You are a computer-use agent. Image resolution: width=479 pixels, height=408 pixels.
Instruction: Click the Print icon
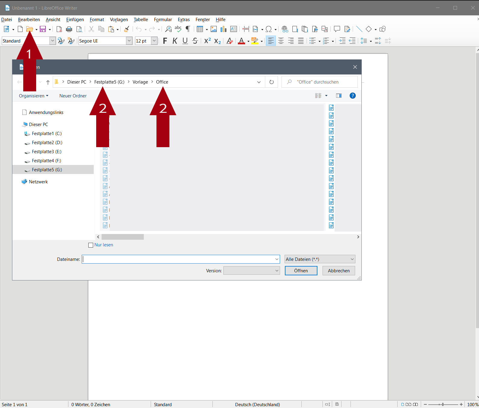[69, 29]
